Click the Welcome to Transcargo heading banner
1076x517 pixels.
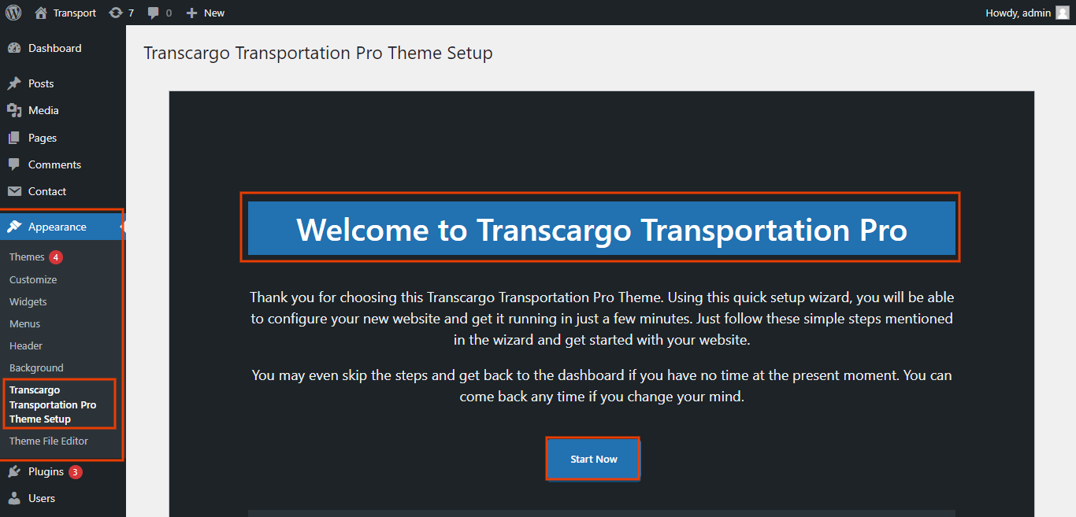601,229
